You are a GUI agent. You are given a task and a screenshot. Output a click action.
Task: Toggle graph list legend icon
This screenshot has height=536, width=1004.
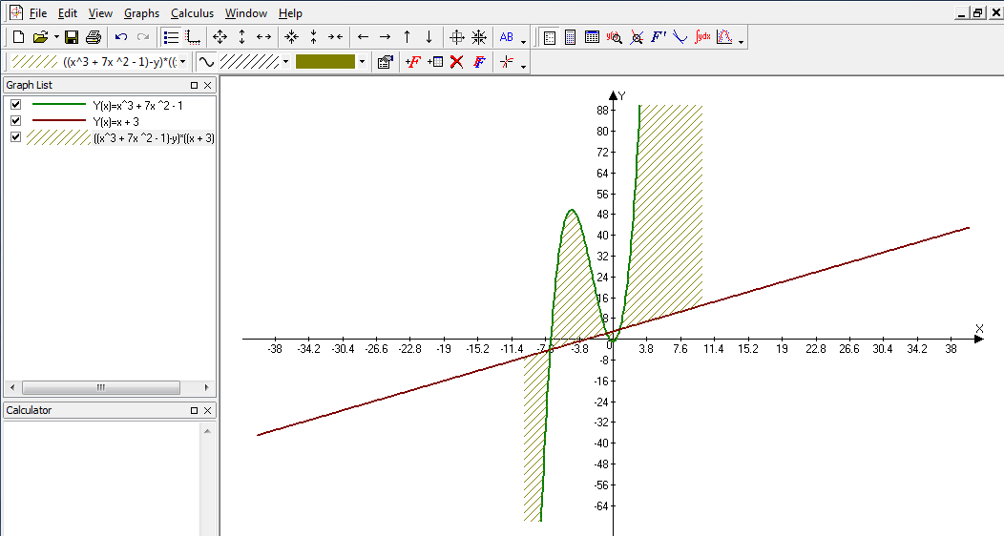coord(171,37)
